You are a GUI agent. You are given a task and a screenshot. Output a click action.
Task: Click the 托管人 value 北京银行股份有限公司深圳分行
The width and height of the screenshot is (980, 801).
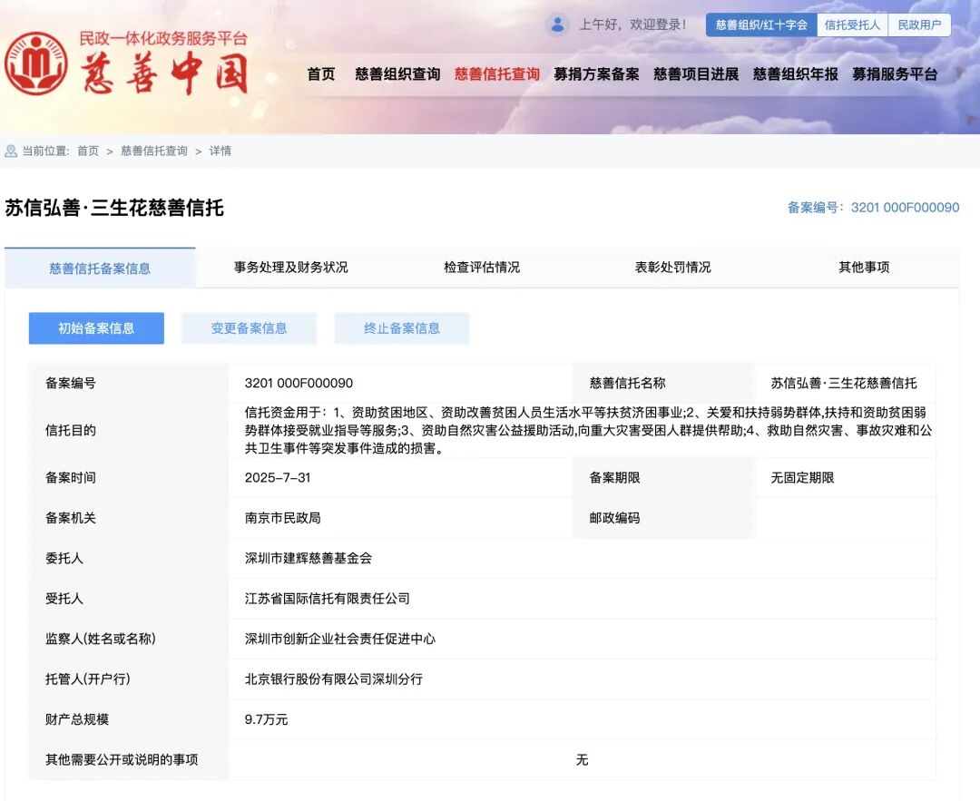pyautogui.click(x=334, y=679)
